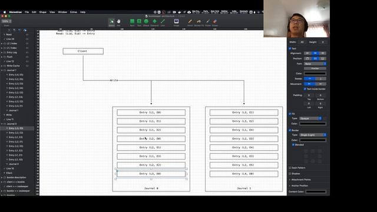The height and width of the screenshot is (212, 377).
Task: Open the Fill Type dropdown
Action: (x=310, y=118)
